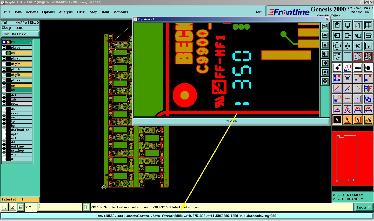This screenshot has height=221, width=374.
Task: Open the wrench and palette display settings
Action: [337, 56]
